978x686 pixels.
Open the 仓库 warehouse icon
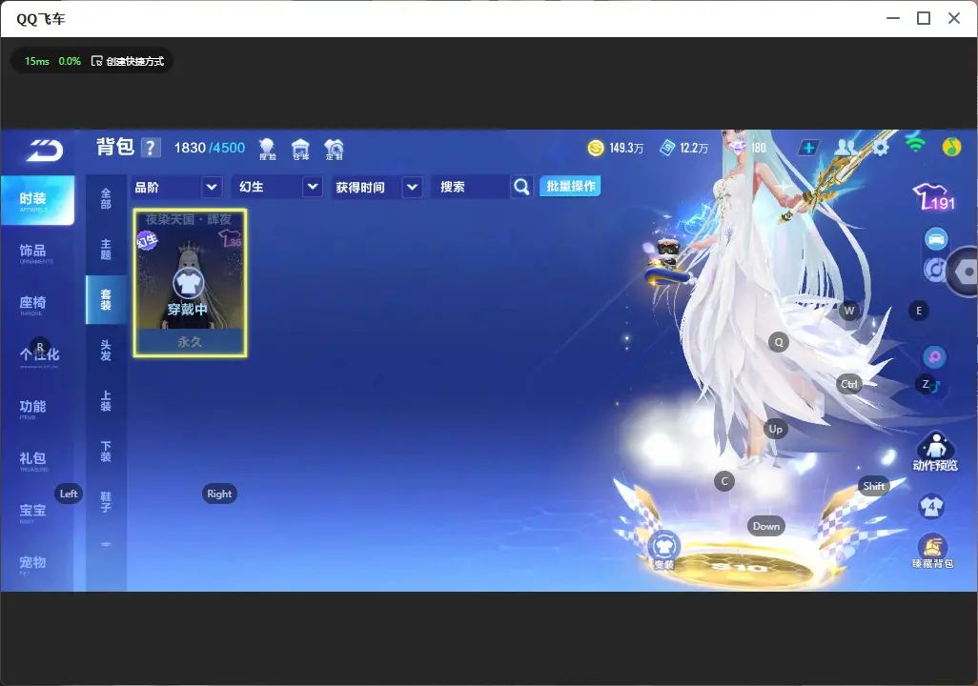click(x=300, y=149)
